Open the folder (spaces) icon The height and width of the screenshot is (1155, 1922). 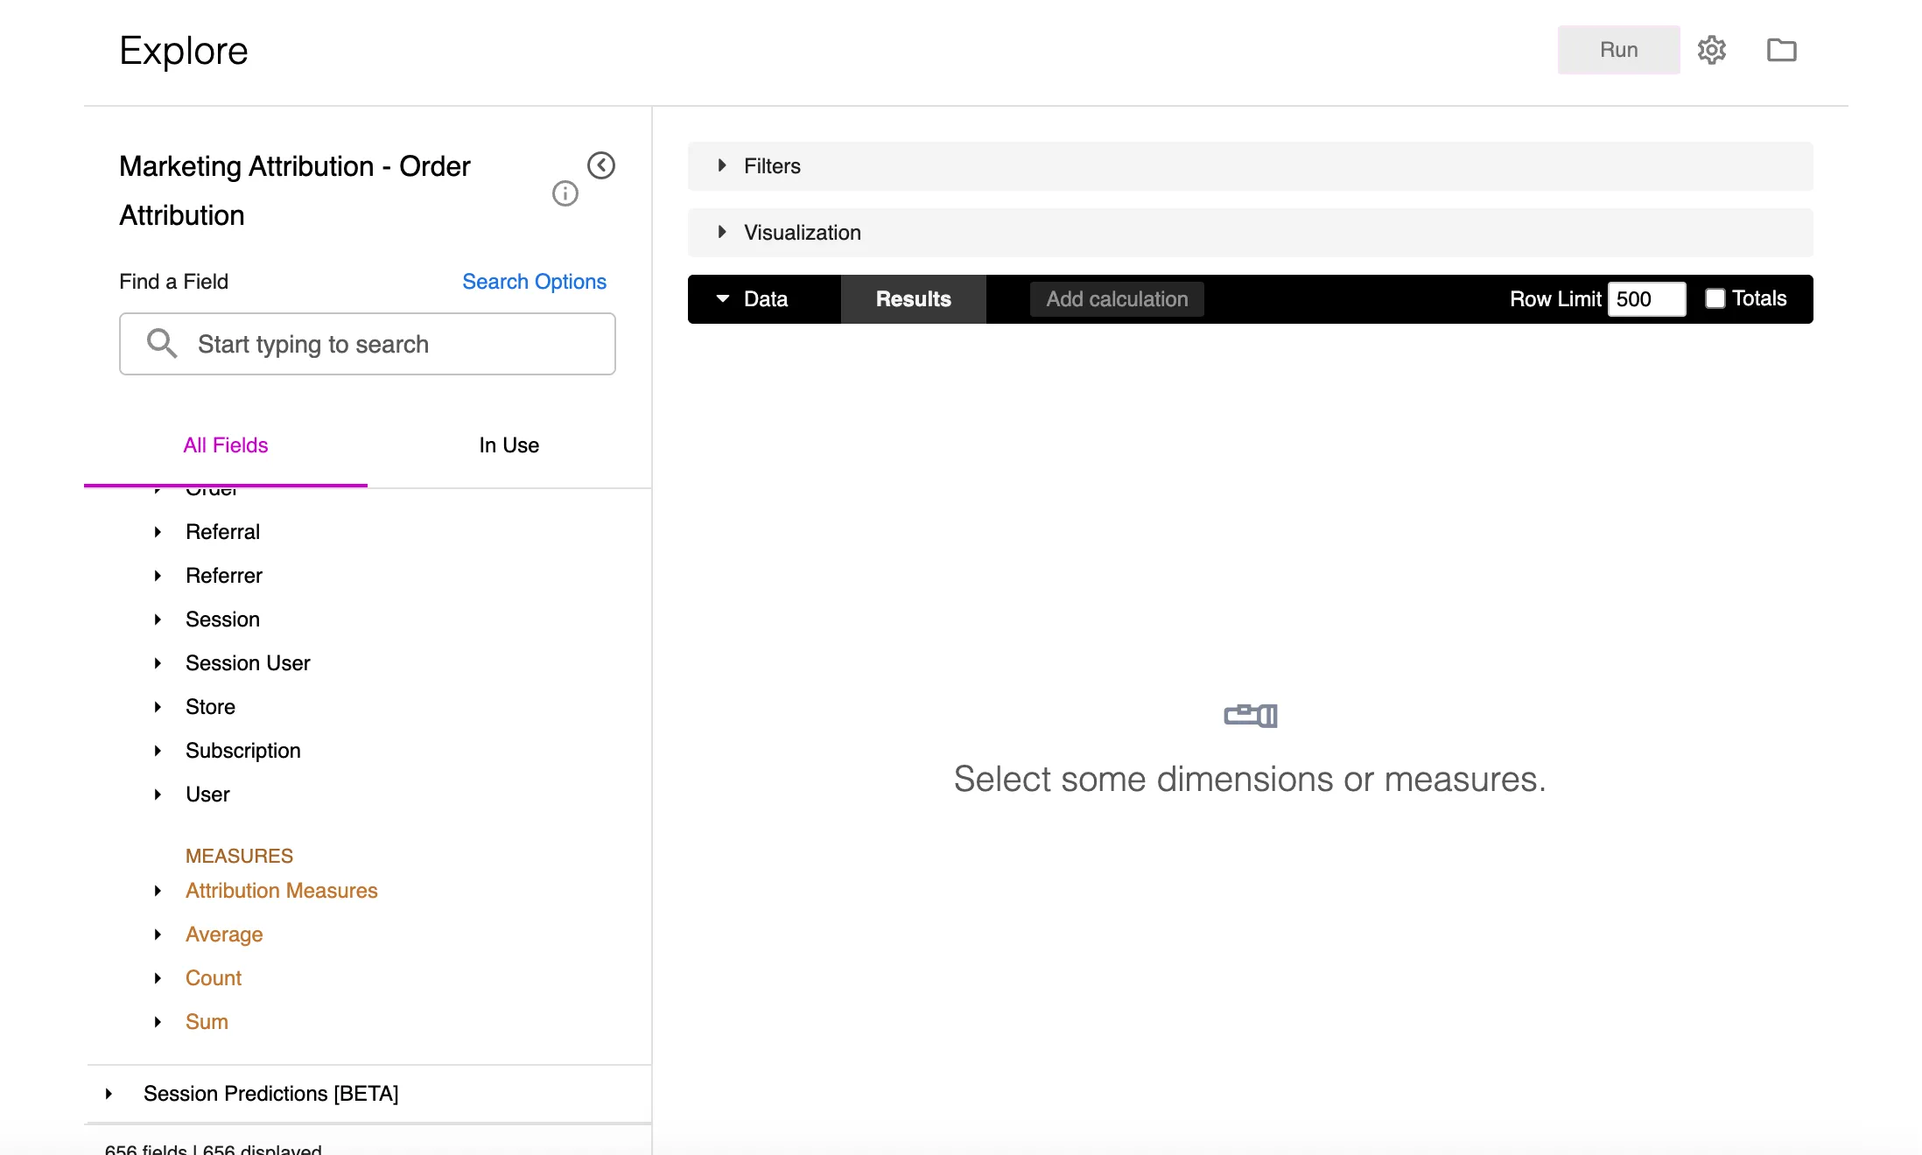(x=1781, y=50)
